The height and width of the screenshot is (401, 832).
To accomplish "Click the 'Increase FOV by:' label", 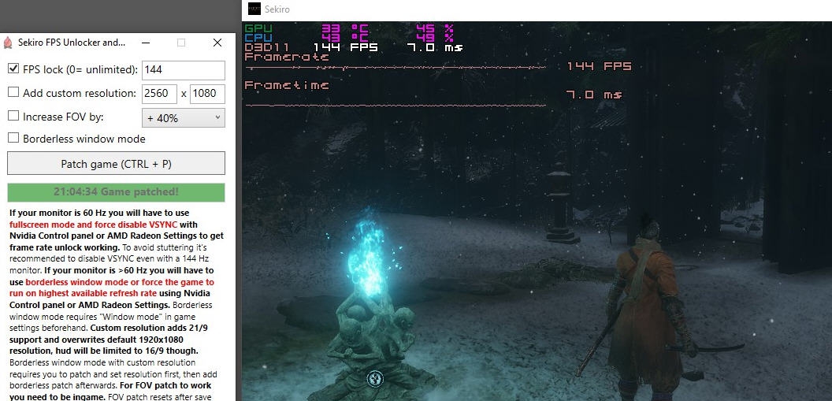I will 63,116.
